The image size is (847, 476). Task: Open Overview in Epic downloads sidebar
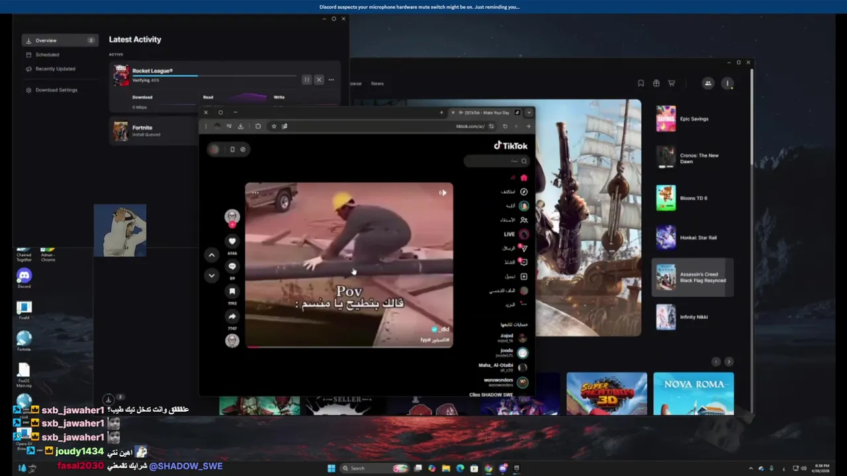[60, 40]
